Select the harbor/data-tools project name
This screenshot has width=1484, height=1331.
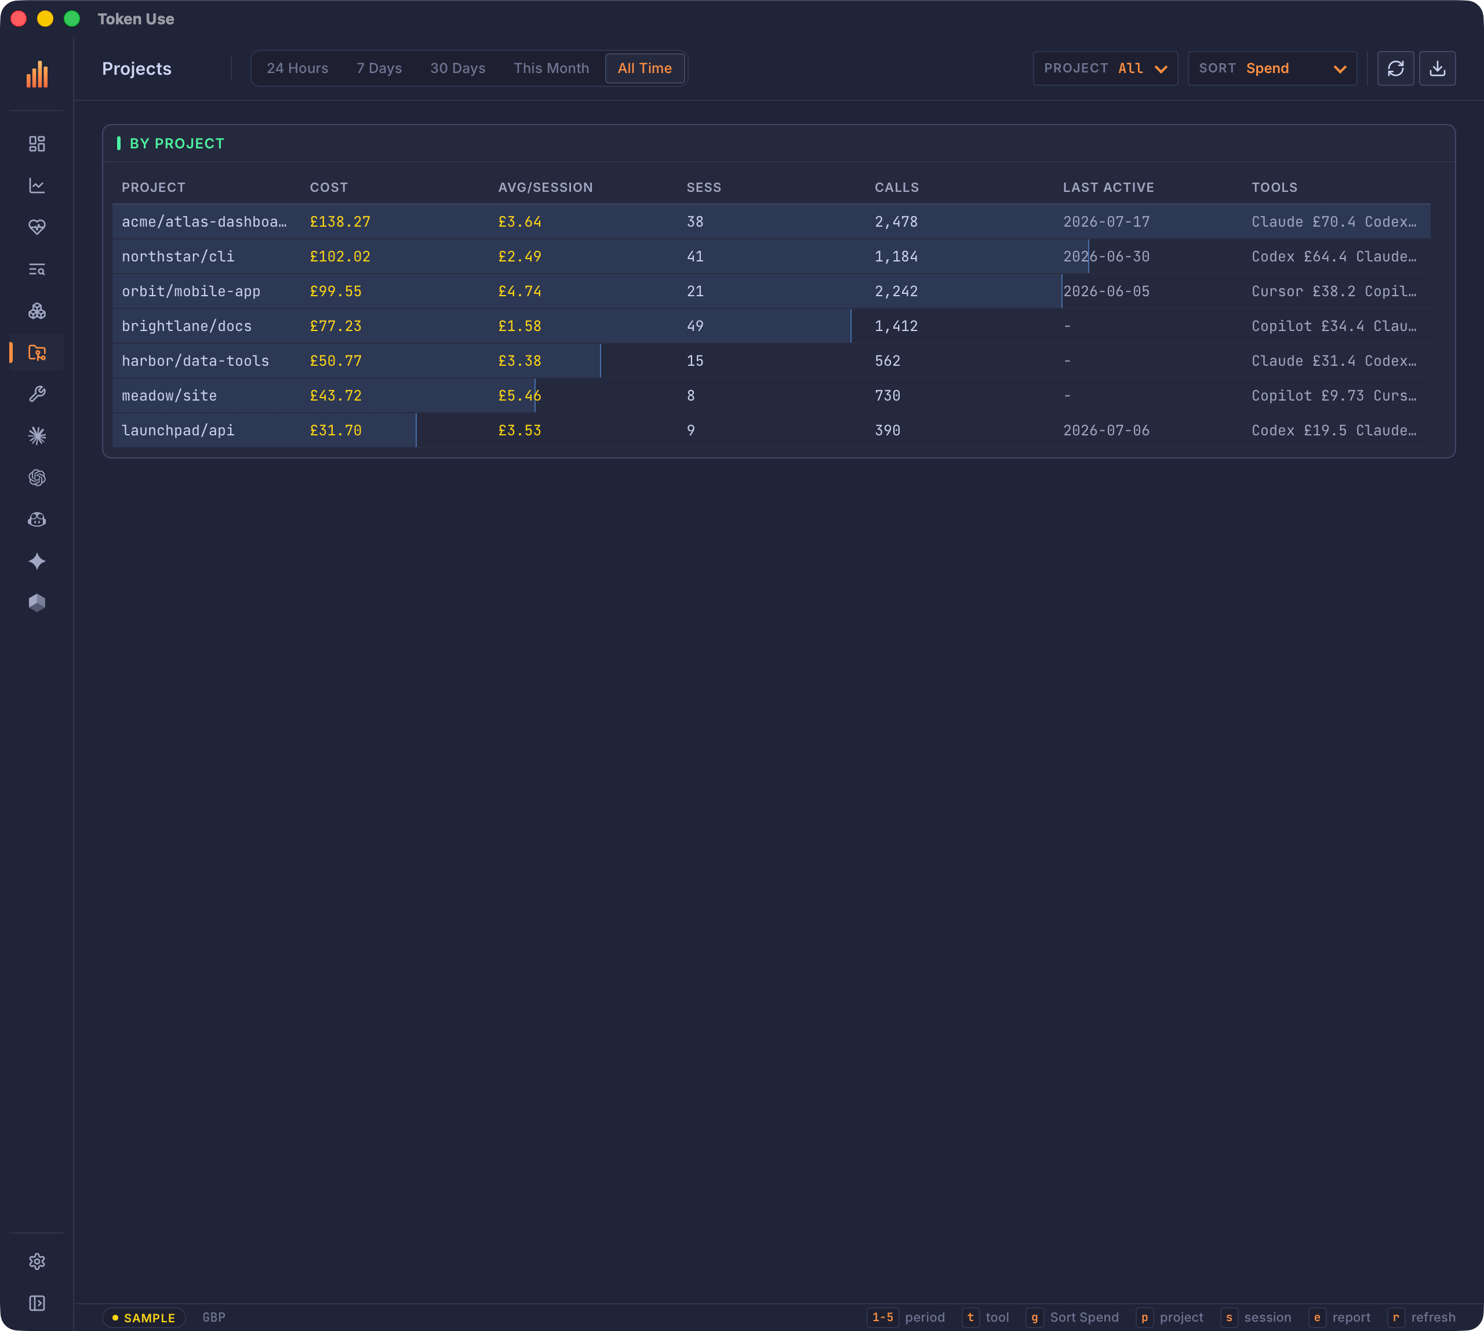(195, 361)
